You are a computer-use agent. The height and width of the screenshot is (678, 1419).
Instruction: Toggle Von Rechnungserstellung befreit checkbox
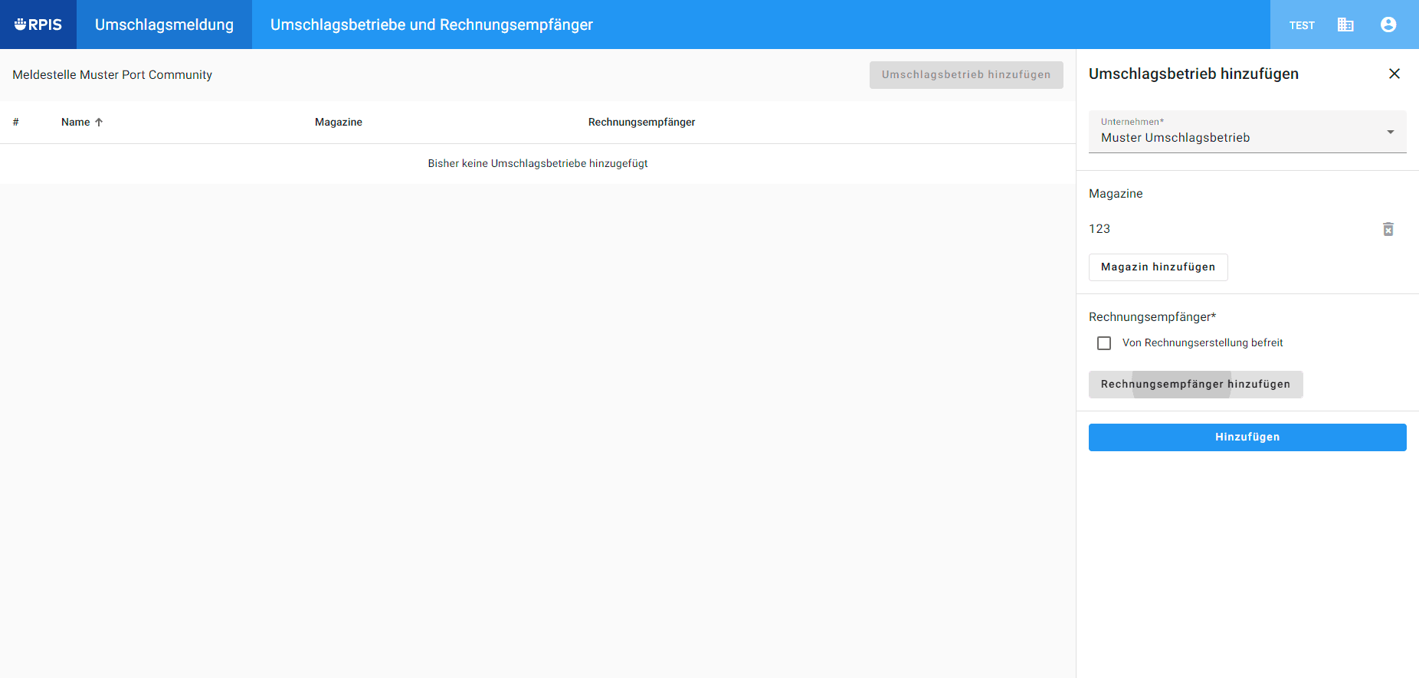[x=1104, y=343]
